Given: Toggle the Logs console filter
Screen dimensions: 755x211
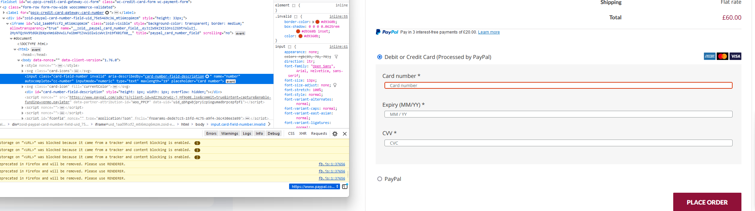Looking at the screenshot, I should (247, 133).
